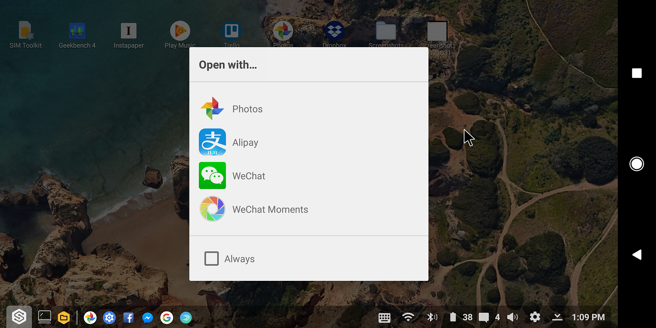Tap the square recent apps button

tap(637, 73)
